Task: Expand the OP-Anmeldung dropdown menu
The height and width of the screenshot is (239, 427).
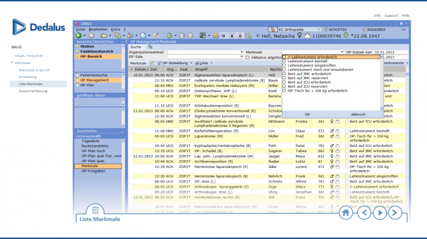Action: coord(190,63)
